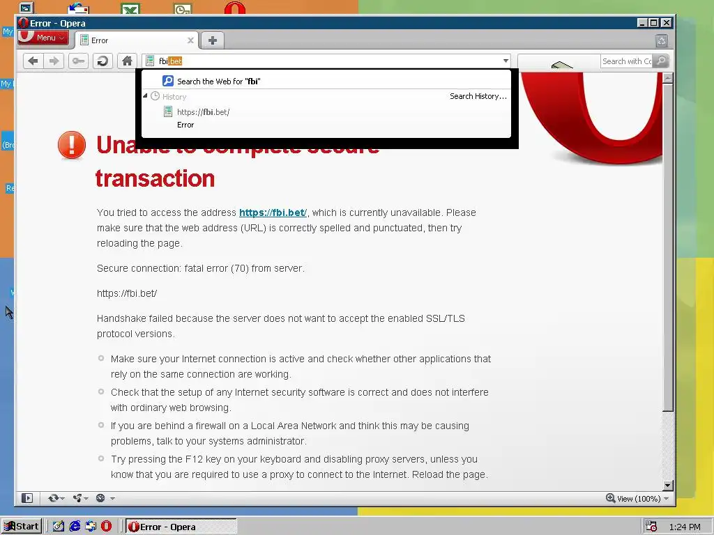Open Search History link
This screenshot has width=714, height=535.
[x=478, y=96]
